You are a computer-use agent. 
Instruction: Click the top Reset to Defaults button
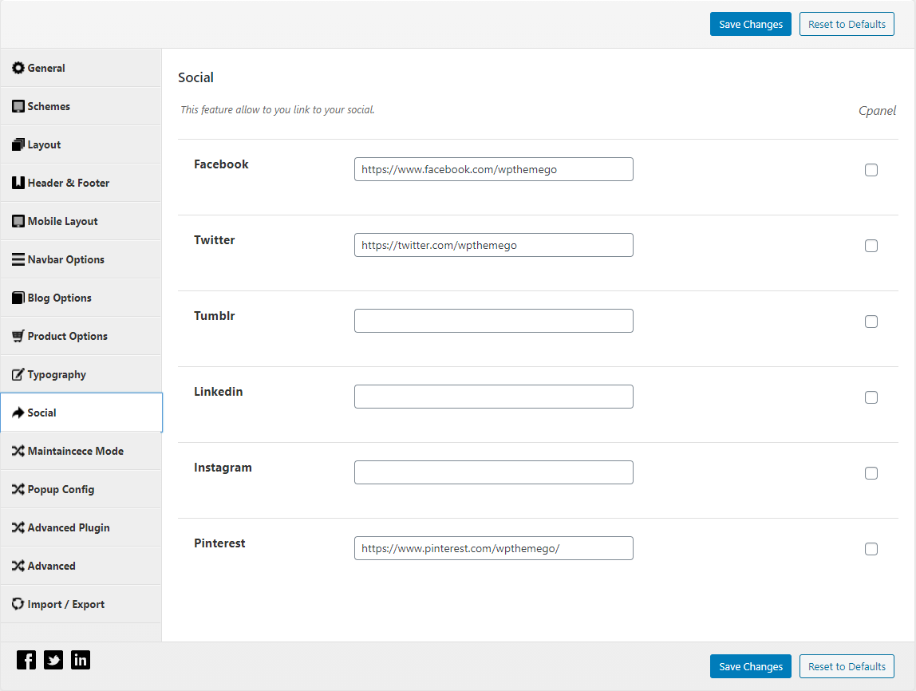pyautogui.click(x=847, y=24)
